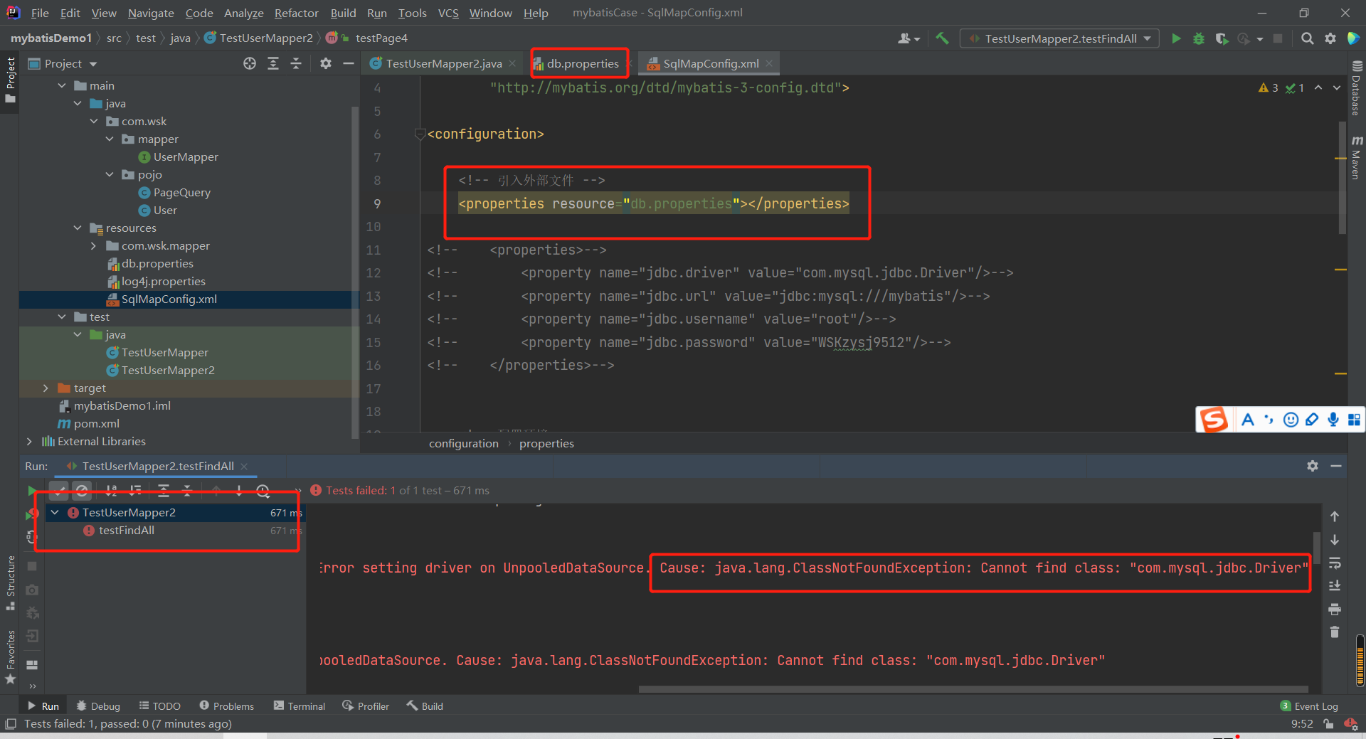Screen dimensions: 1366x739
Task: Select the testFindAll failed test
Action: [x=127, y=530]
